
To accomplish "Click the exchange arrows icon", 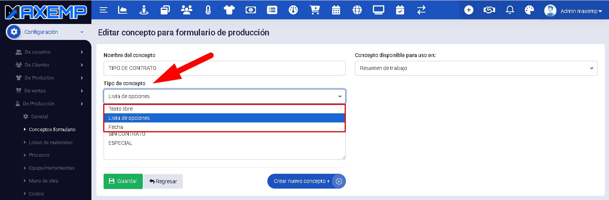I will pyautogui.click(x=421, y=10).
